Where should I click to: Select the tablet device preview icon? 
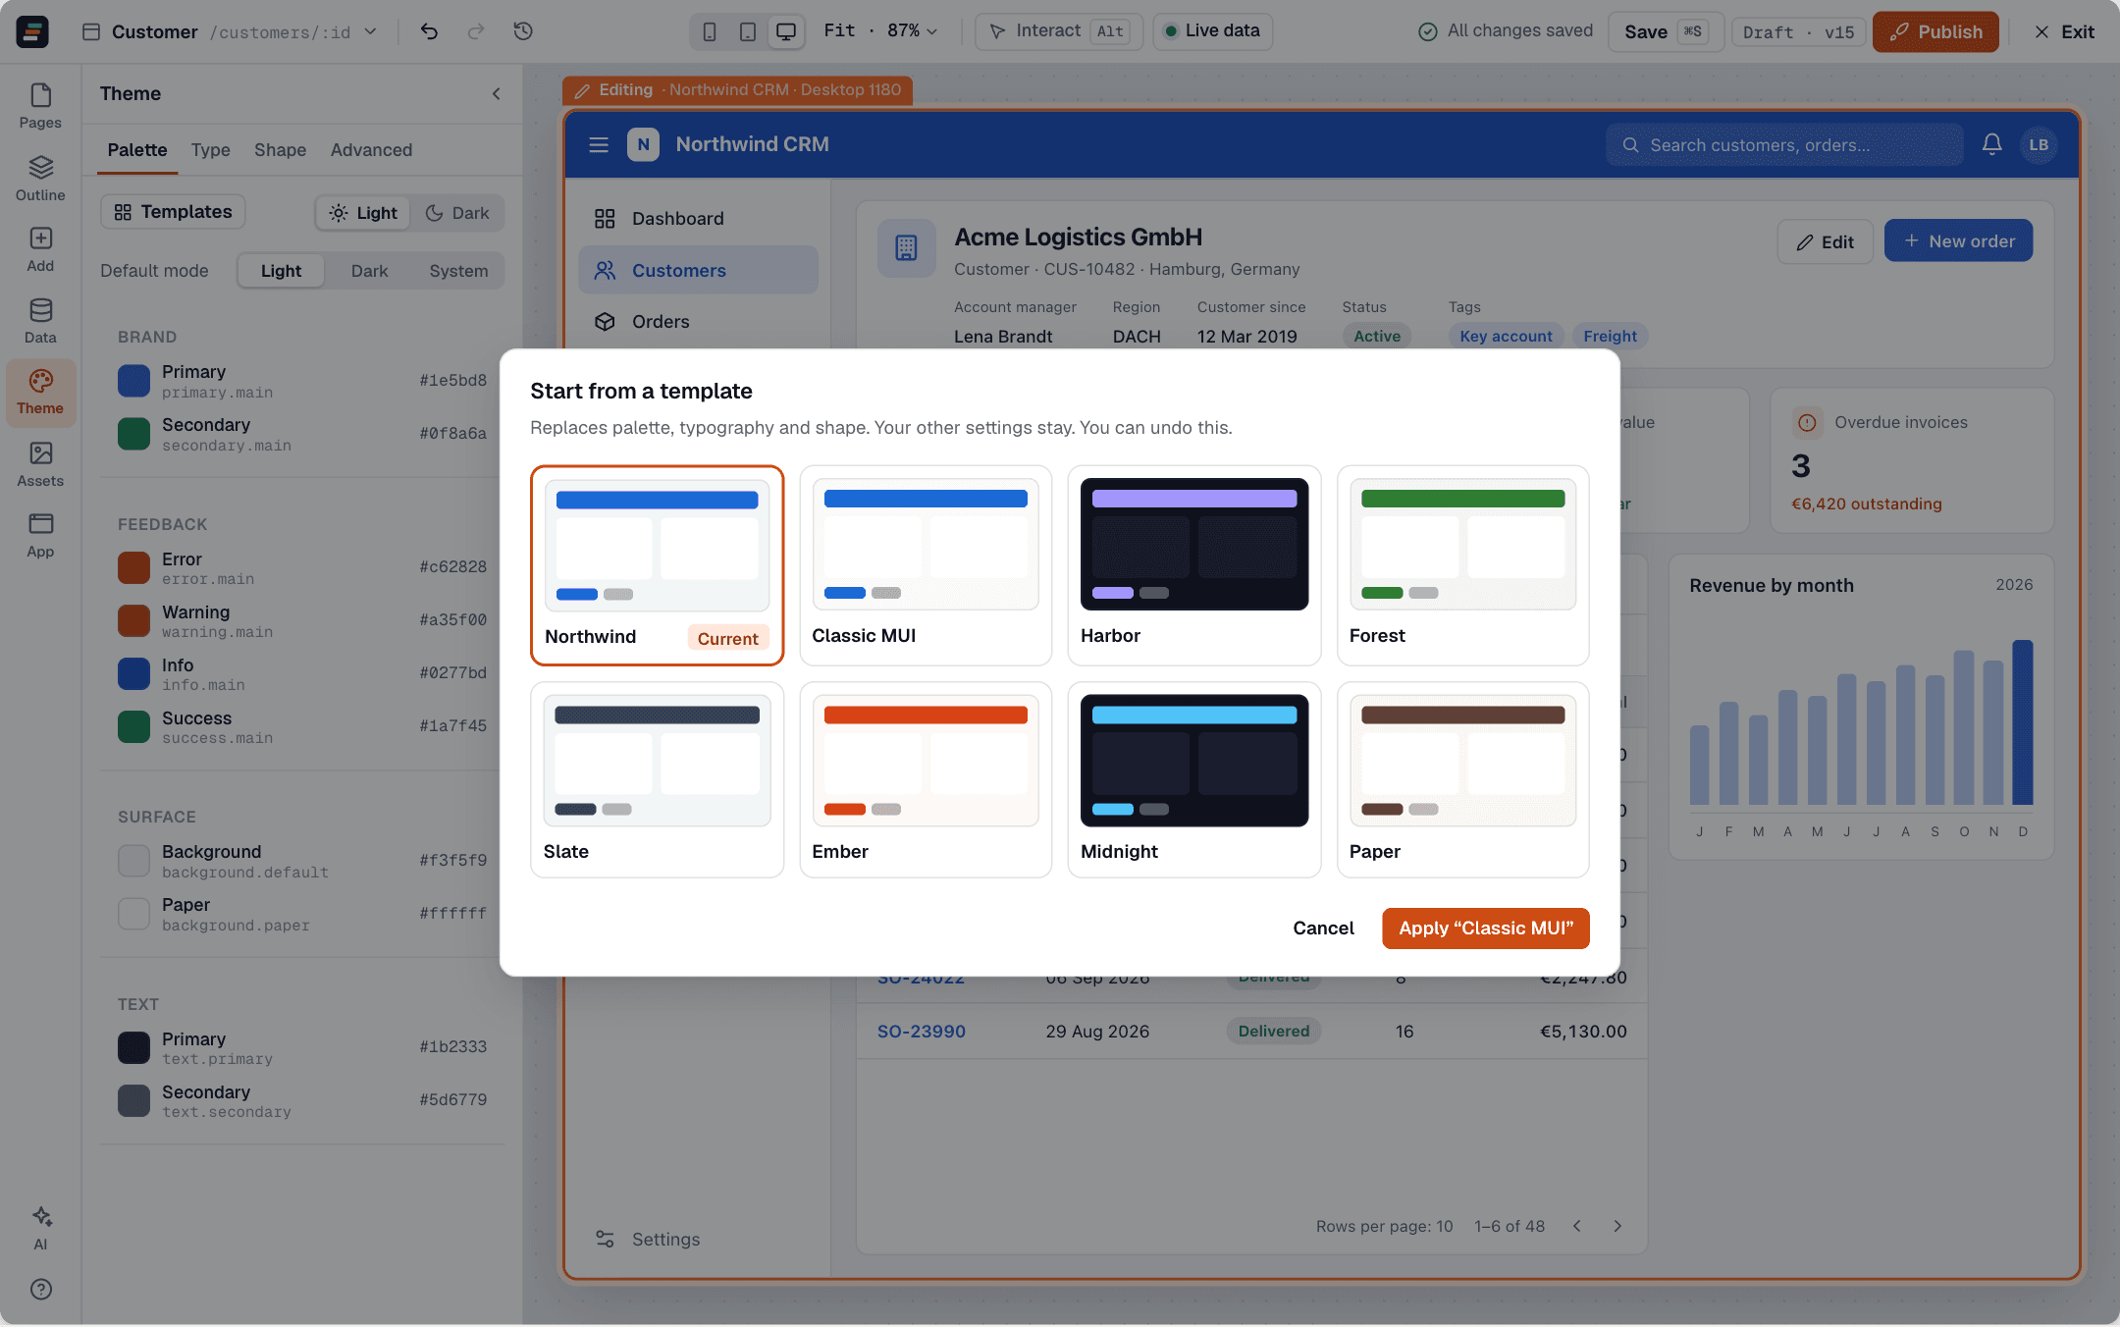coord(747,31)
